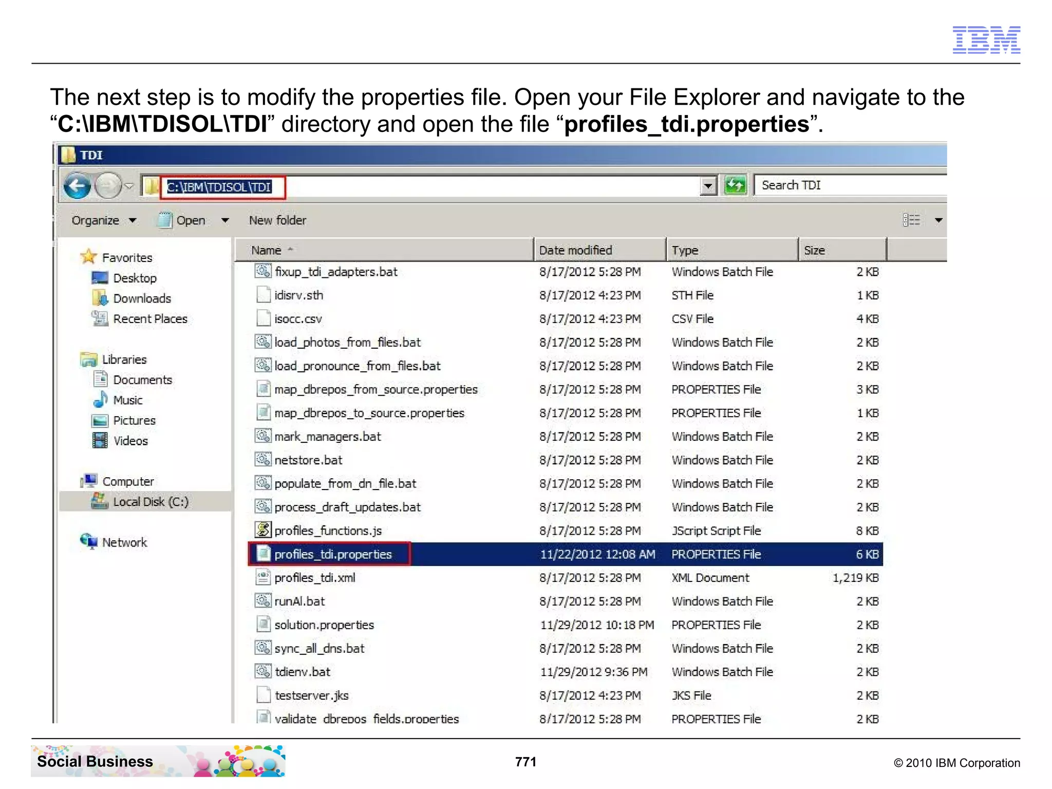Sort by Date modified column header
Viewport: 1052px width, 789px height.
coord(600,250)
